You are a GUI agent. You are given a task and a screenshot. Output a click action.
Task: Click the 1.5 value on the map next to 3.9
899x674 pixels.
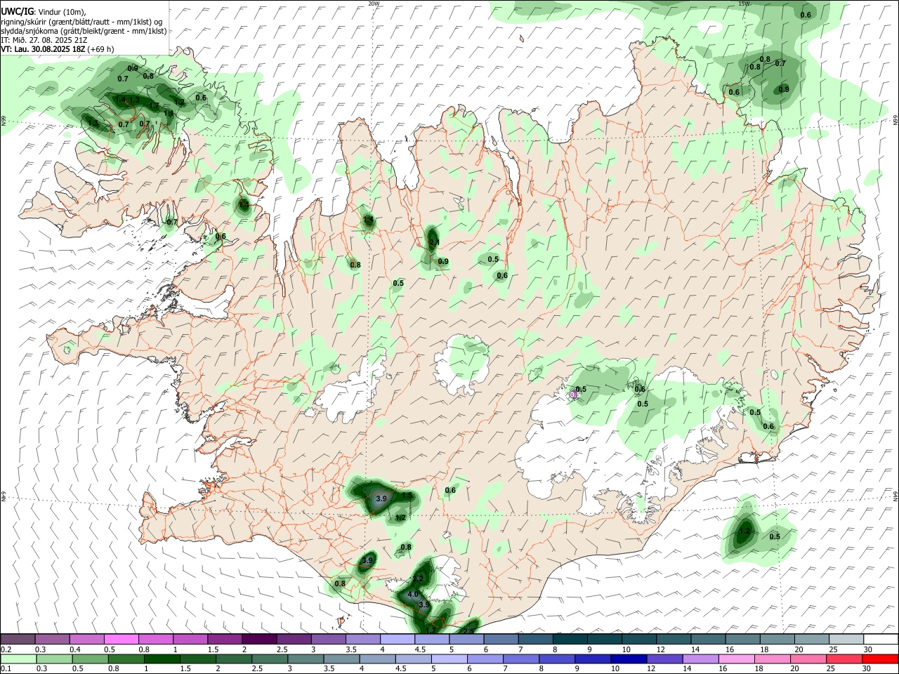(x=407, y=496)
